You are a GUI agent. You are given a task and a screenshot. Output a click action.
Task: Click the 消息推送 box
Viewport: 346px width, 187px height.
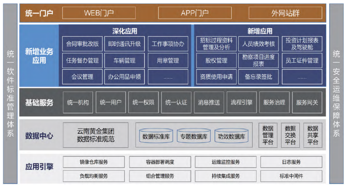pyautogui.click(x=209, y=102)
